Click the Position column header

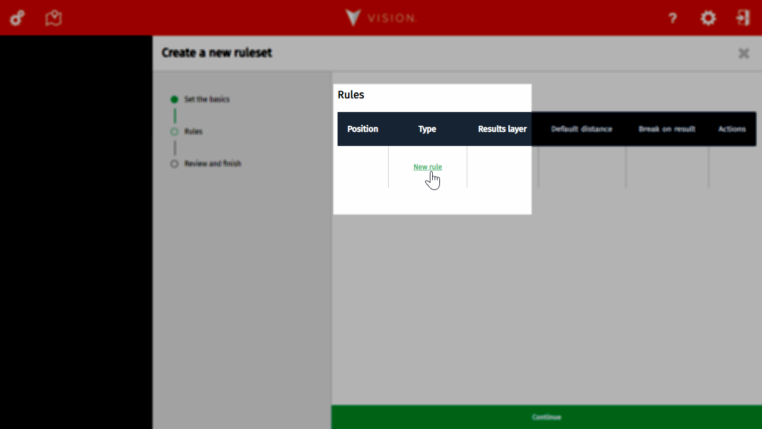pos(363,129)
